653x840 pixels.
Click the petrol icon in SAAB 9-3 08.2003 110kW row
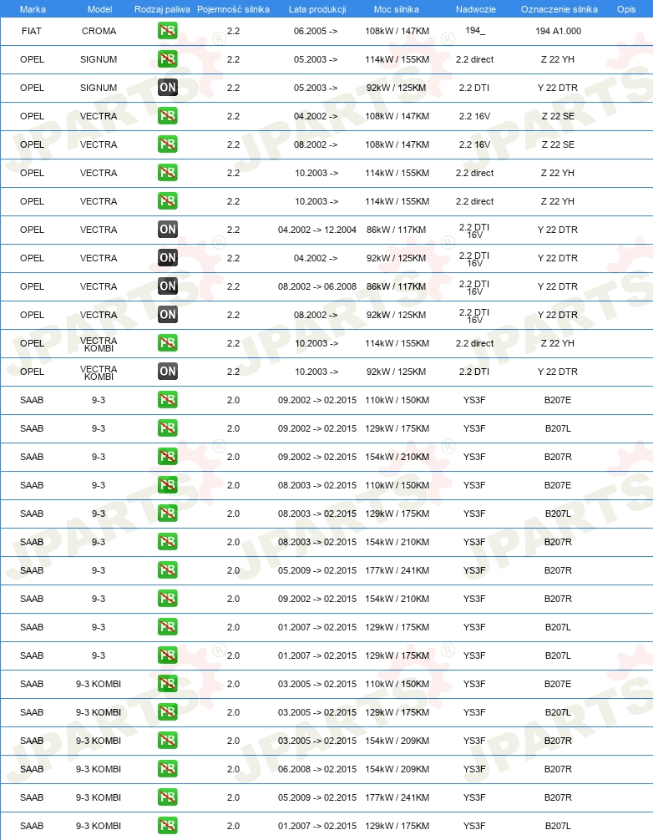(x=168, y=485)
